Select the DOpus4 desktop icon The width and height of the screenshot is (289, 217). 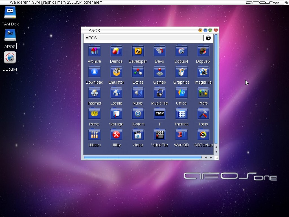click(10, 58)
